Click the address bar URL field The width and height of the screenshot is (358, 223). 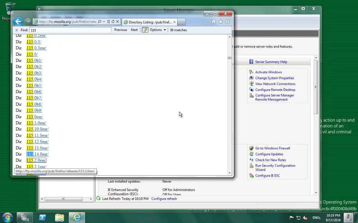point(68,21)
